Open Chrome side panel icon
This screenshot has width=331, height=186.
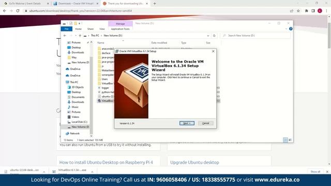click(x=313, y=11)
